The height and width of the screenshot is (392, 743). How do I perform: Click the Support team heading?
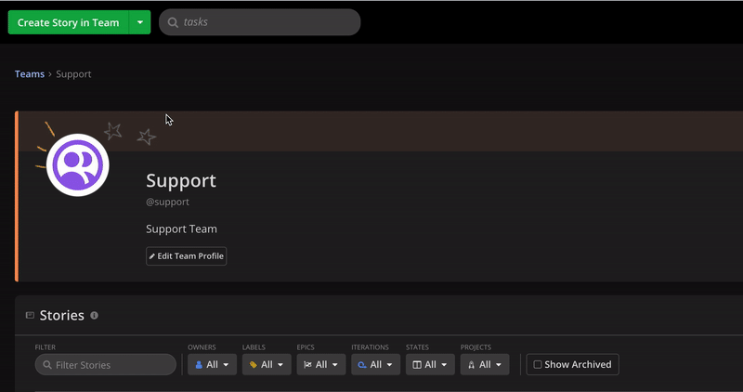(181, 180)
